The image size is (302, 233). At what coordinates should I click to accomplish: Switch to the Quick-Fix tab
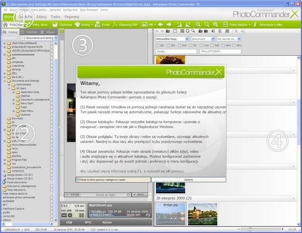[x=25, y=17]
